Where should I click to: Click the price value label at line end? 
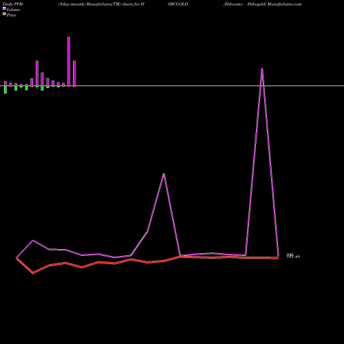pos(293,256)
